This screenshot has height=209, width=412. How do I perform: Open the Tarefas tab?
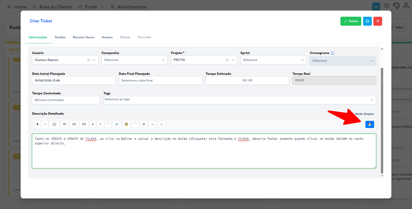[60, 37]
